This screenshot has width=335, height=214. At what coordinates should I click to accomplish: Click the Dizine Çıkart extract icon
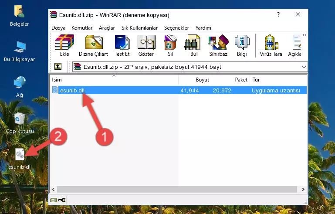[93, 45]
